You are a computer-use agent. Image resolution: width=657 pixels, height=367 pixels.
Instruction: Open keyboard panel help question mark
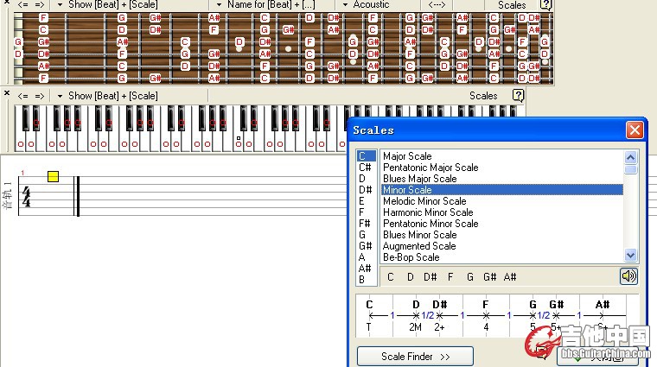519,95
